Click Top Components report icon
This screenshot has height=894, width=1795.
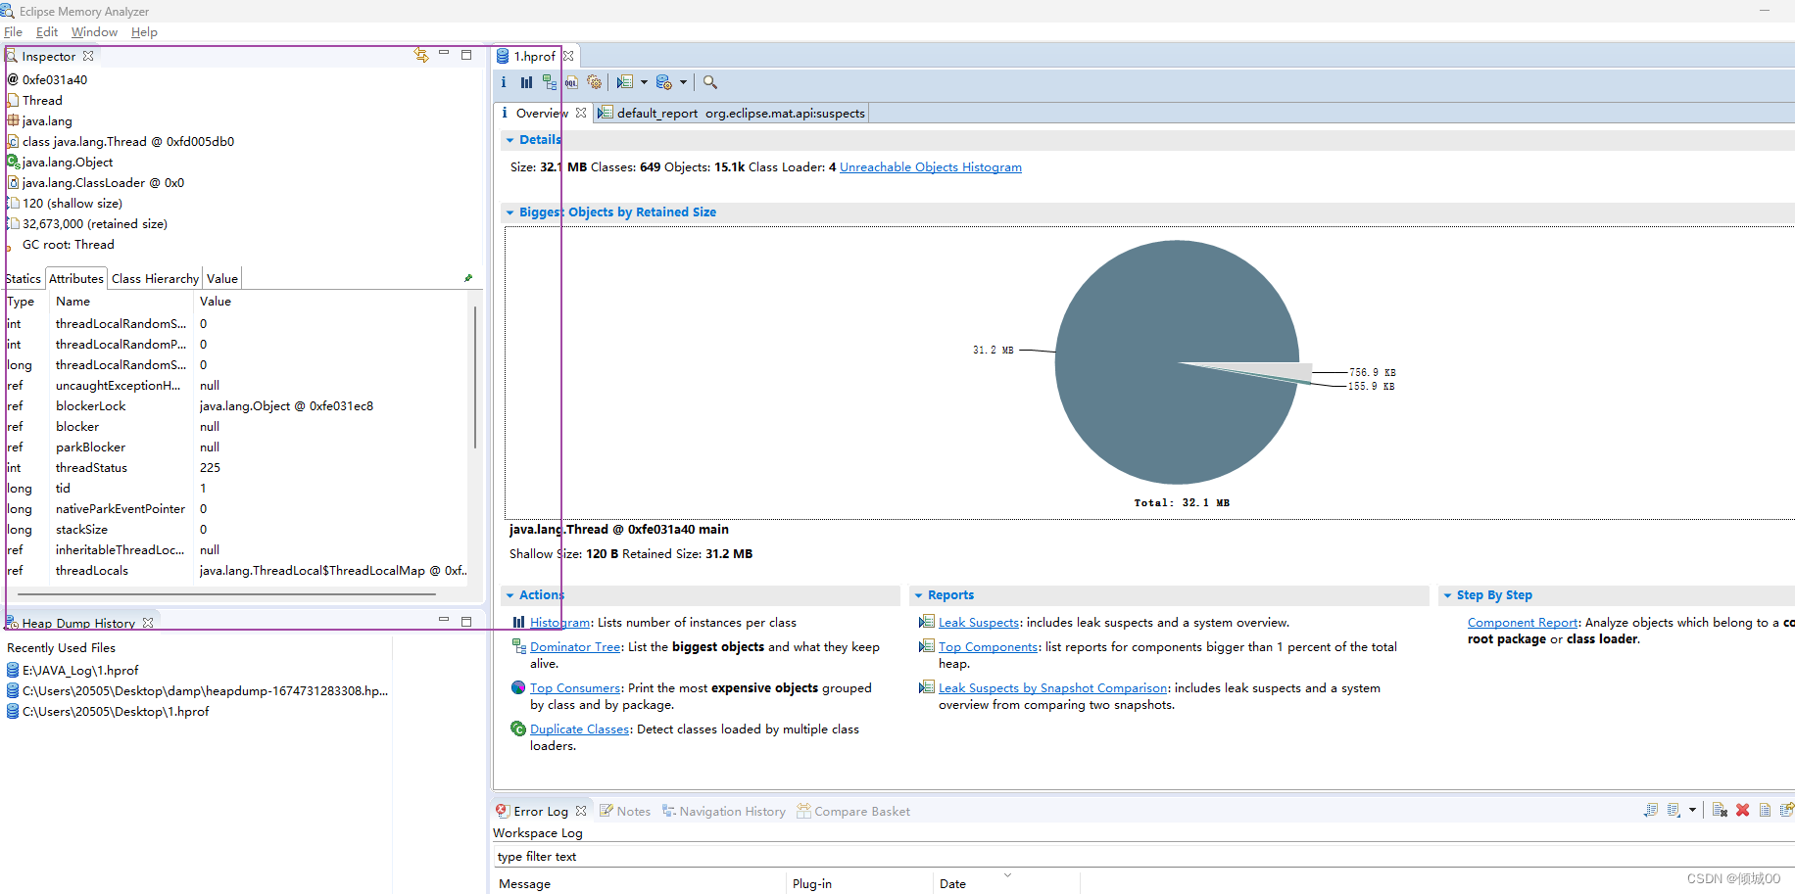926,646
